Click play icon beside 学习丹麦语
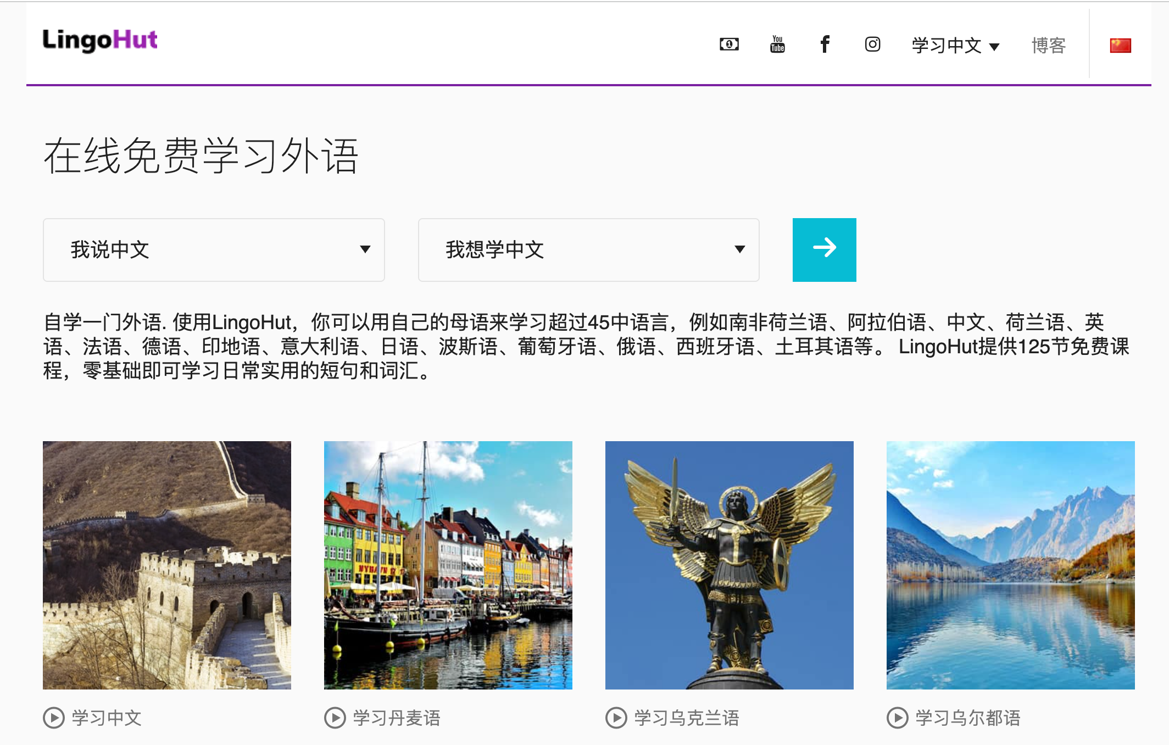Image resolution: width=1169 pixels, height=745 pixels. coord(335,718)
